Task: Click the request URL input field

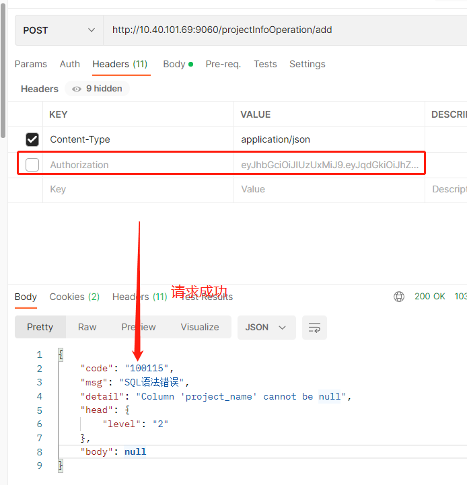Action: point(283,30)
